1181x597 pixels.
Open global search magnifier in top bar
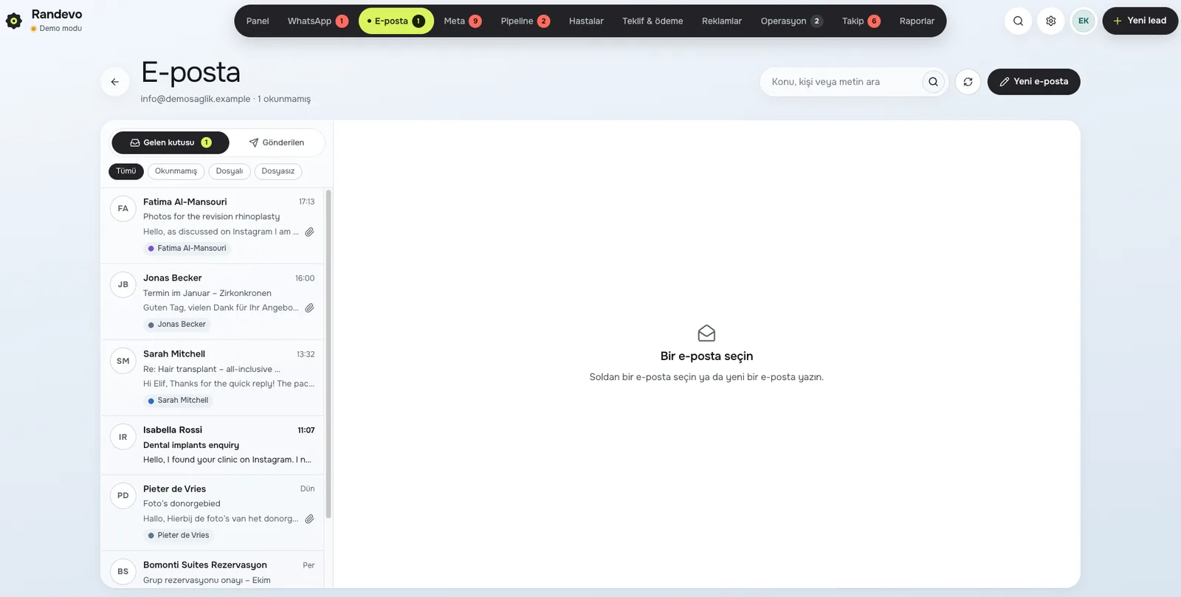click(x=1018, y=21)
